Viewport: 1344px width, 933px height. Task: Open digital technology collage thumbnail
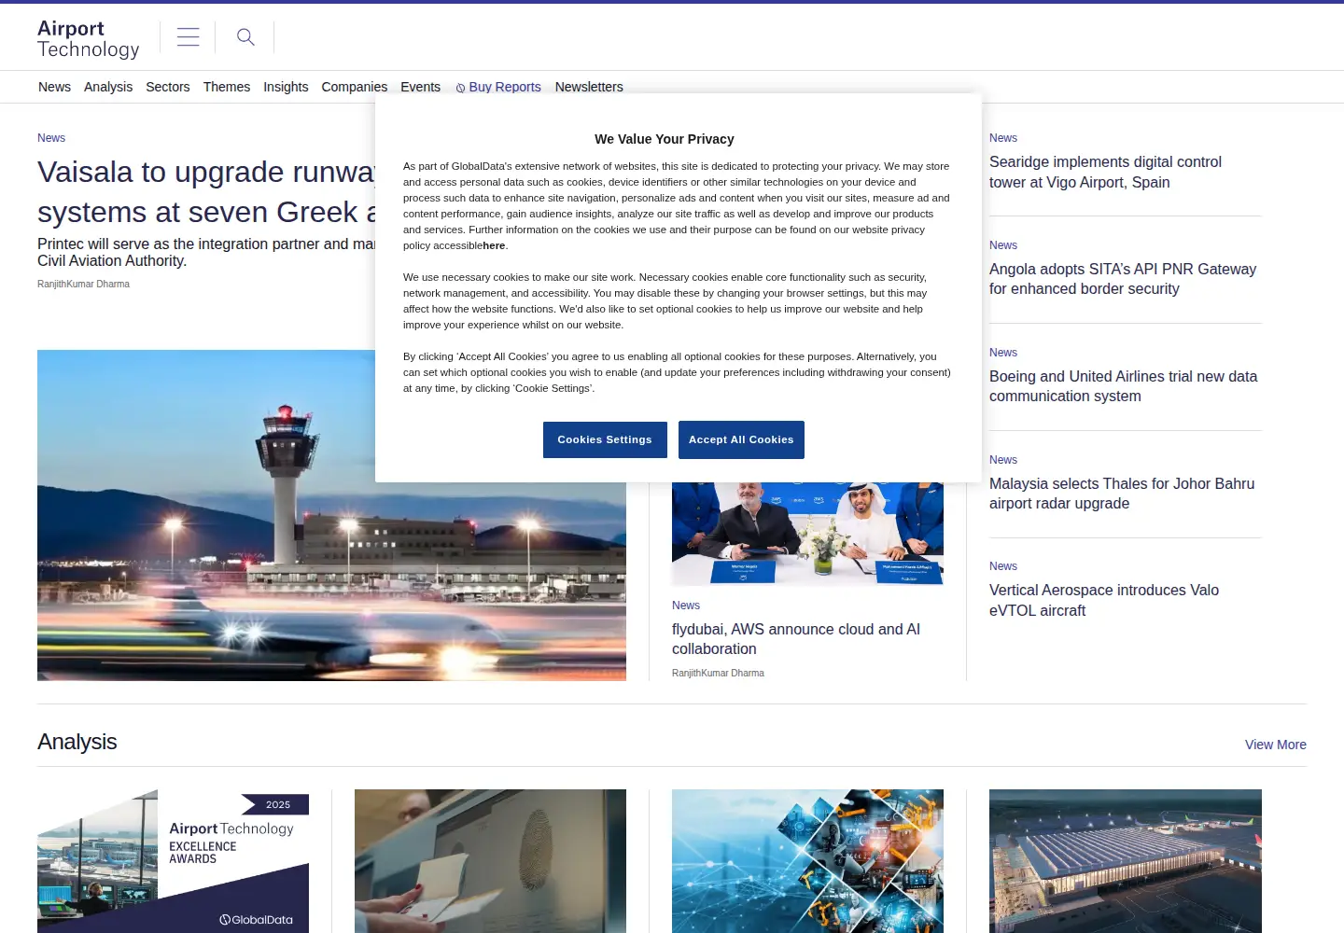coord(807,861)
